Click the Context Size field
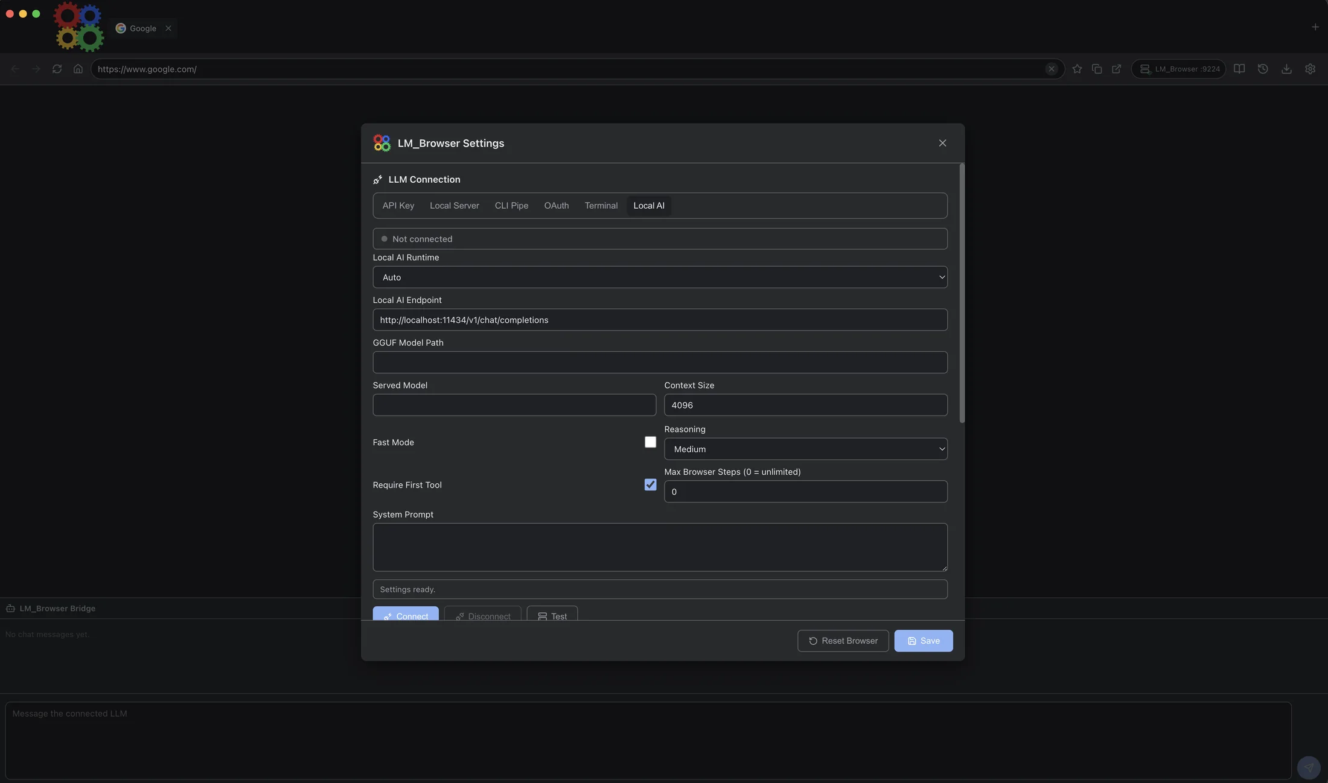1328x783 pixels. coord(806,405)
